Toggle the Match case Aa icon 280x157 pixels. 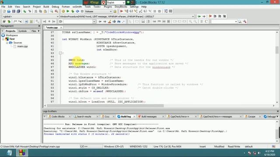click(119, 21)
